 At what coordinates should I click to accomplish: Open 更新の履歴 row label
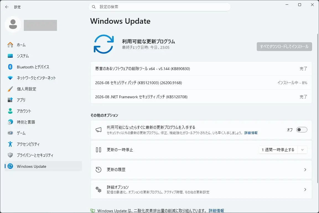[116, 170]
